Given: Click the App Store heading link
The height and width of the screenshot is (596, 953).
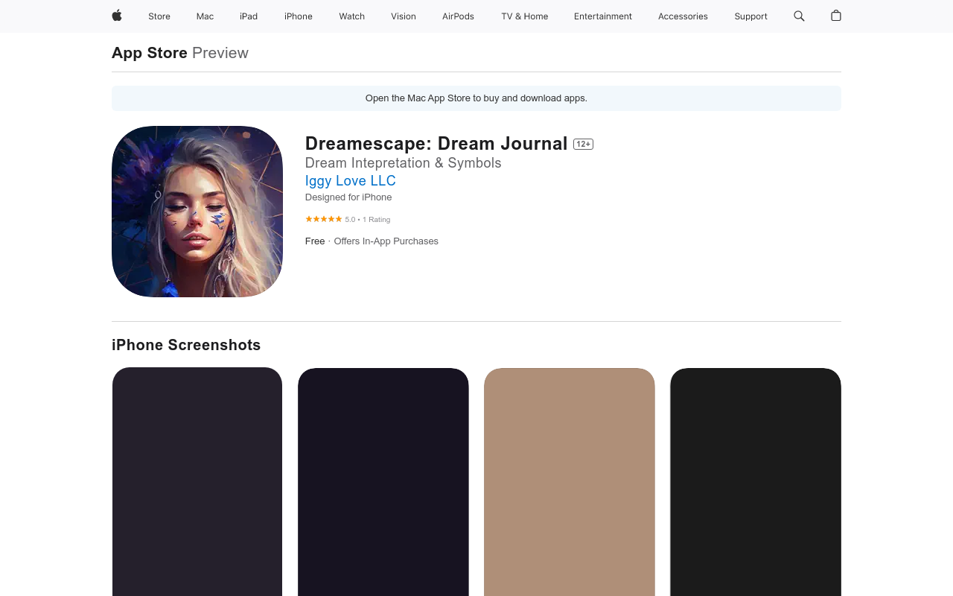Looking at the screenshot, I should 150,53.
